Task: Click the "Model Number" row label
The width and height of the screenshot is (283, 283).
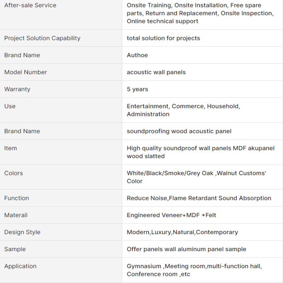Action: point(25,72)
